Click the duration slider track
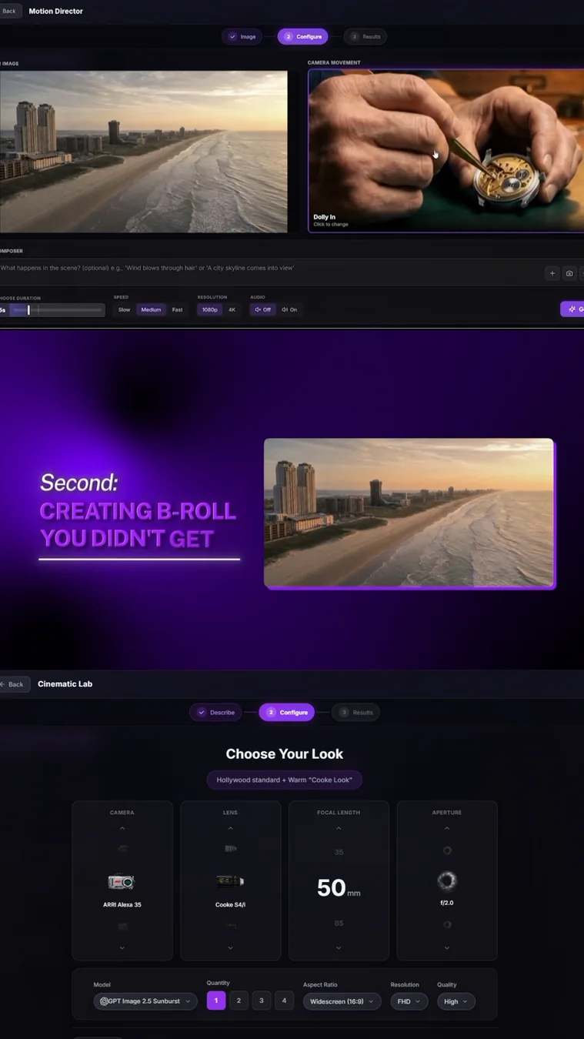This screenshot has height=1039, width=584. [x=57, y=309]
